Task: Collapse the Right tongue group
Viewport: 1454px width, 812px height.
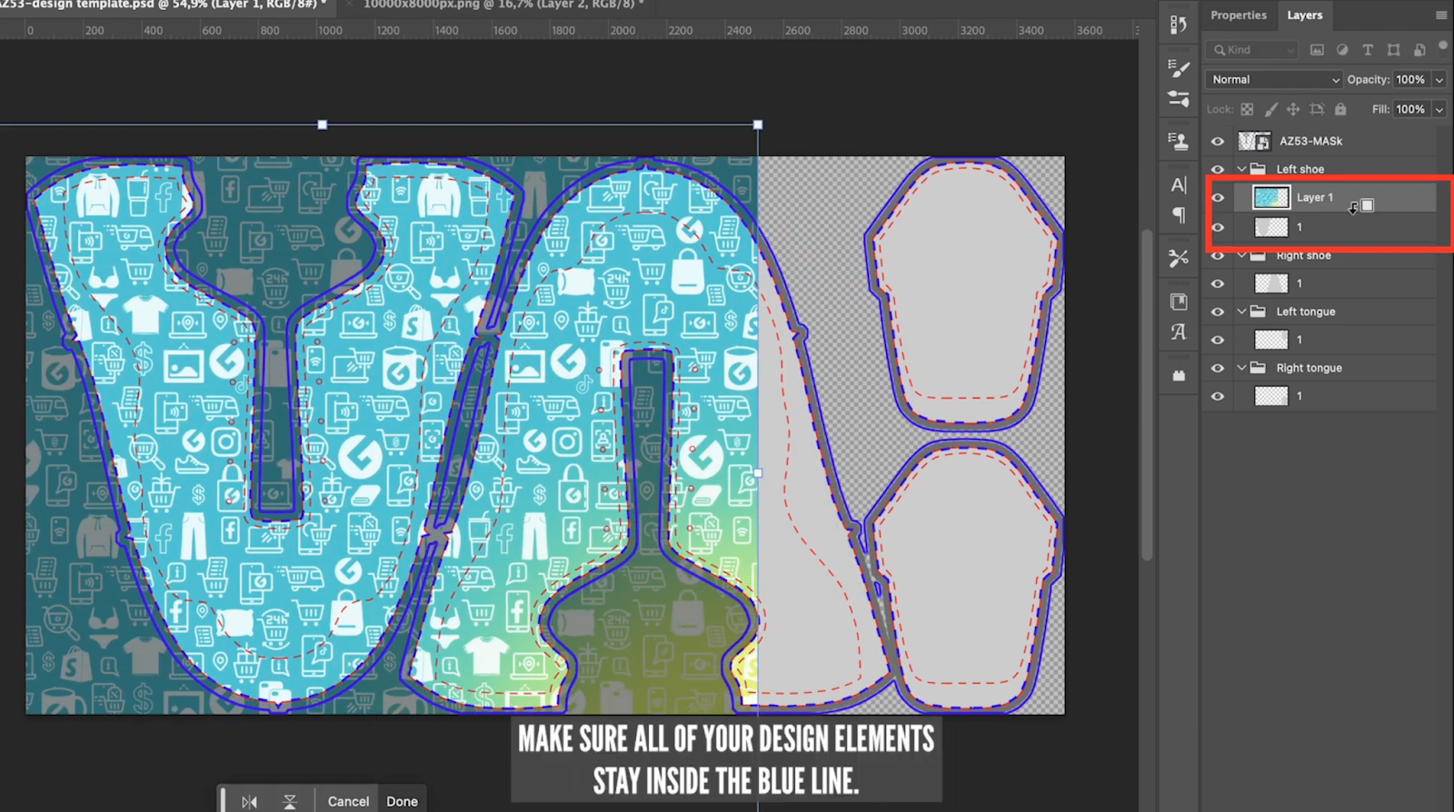Action: tap(1241, 368)
